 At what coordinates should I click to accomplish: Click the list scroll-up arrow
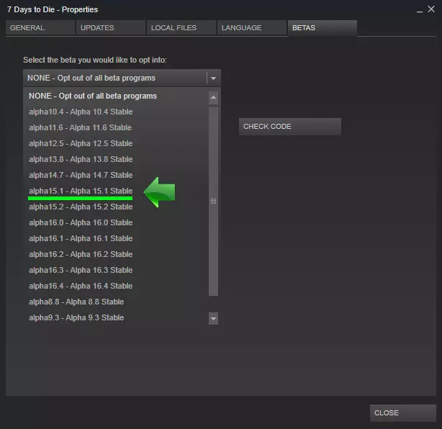click(213, 97)
